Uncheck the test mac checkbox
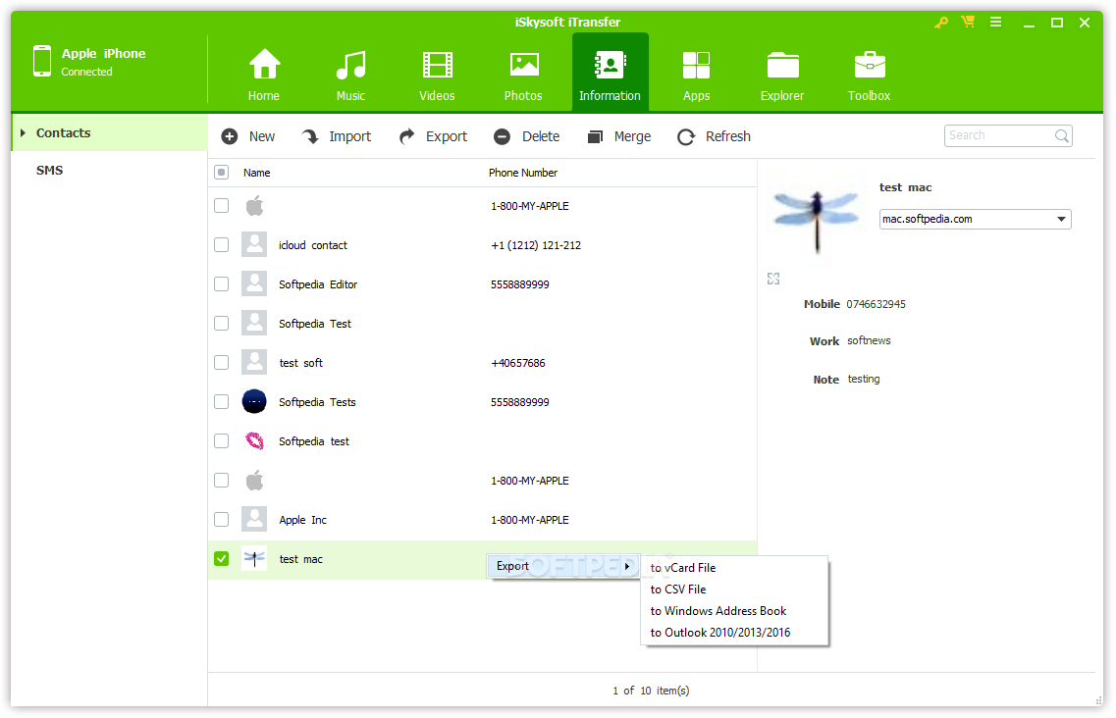 (222, 558)
